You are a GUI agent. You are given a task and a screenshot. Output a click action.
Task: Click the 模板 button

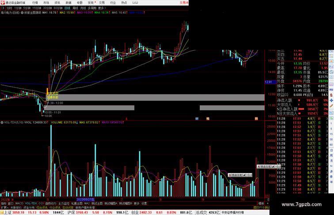click(261, 204)
